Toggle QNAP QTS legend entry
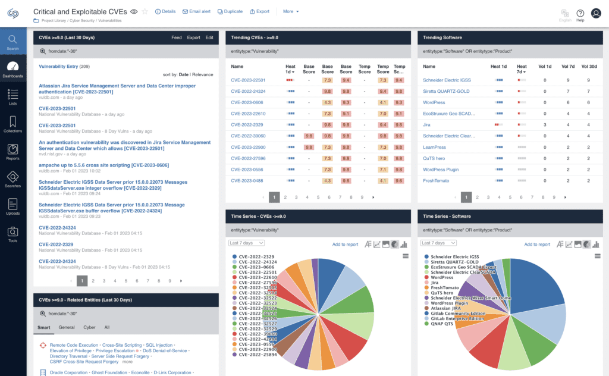Viewport: 609px width, 376px height. tap(439, 324)
